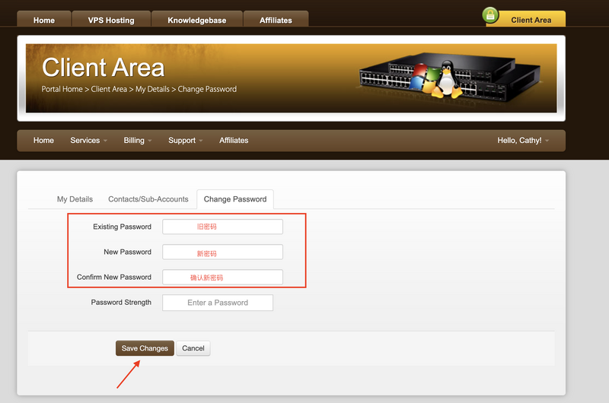Open the yellow Client Area tab
The height and width of the screenshot is (403, 609).
coord(531,20)
